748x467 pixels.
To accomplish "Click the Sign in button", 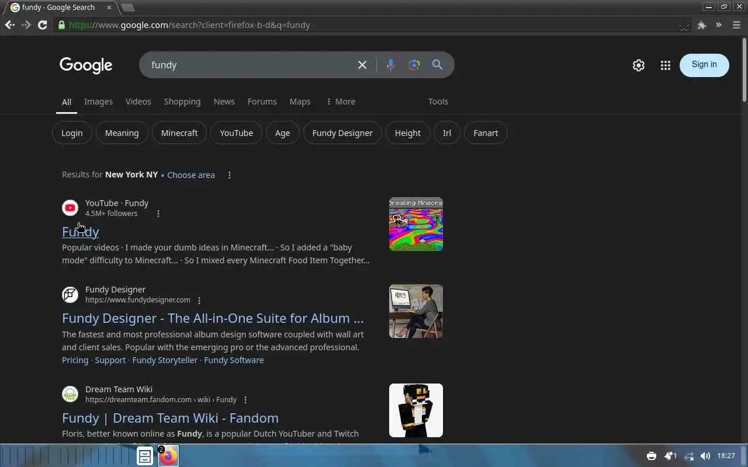I will tap(704, 65).
